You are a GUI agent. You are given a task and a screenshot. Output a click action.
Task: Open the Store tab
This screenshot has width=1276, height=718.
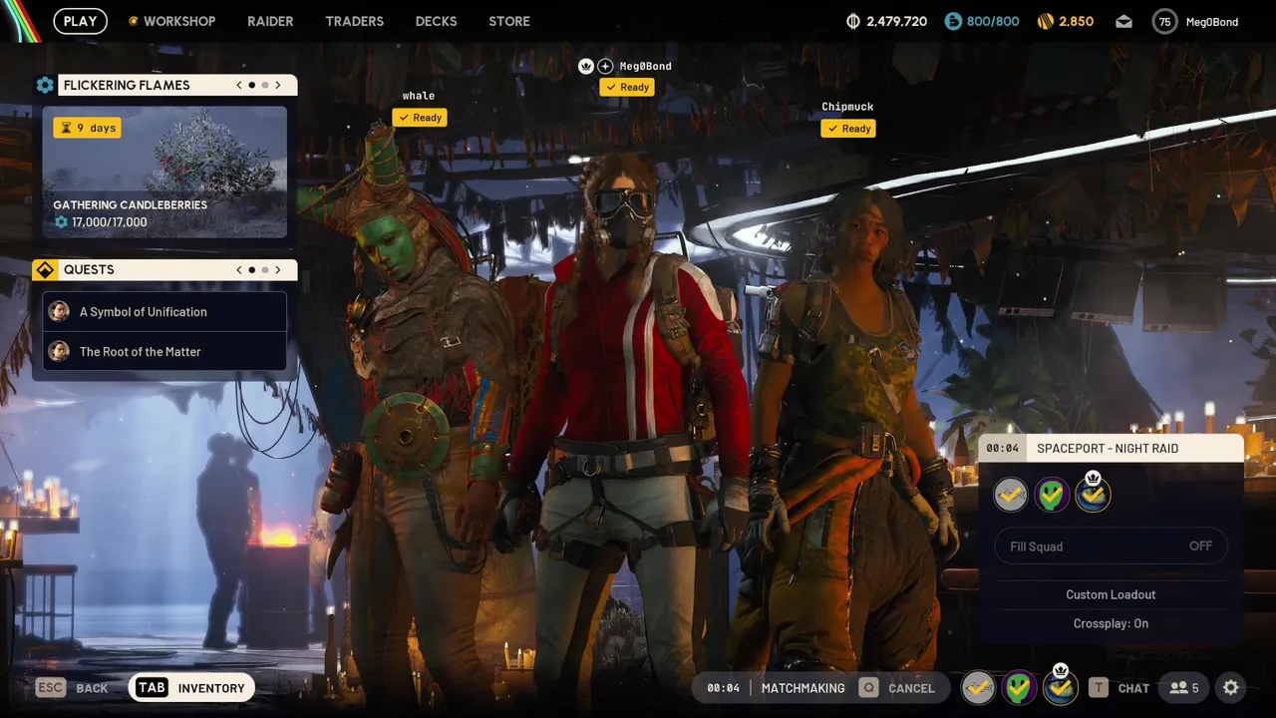point(509,21)
